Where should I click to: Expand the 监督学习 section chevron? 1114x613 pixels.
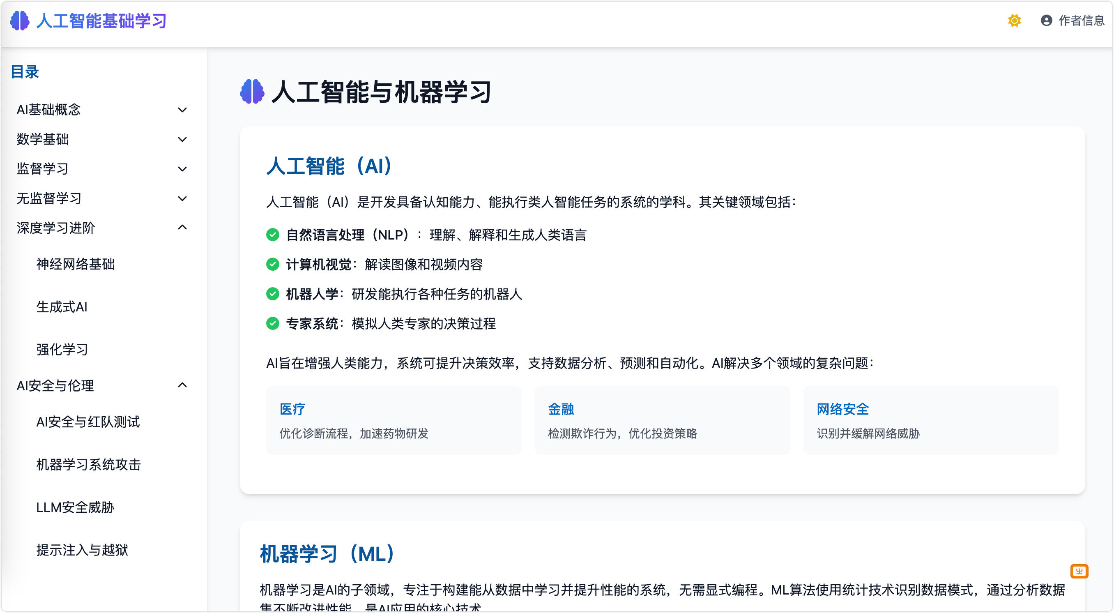click(182, 169)
